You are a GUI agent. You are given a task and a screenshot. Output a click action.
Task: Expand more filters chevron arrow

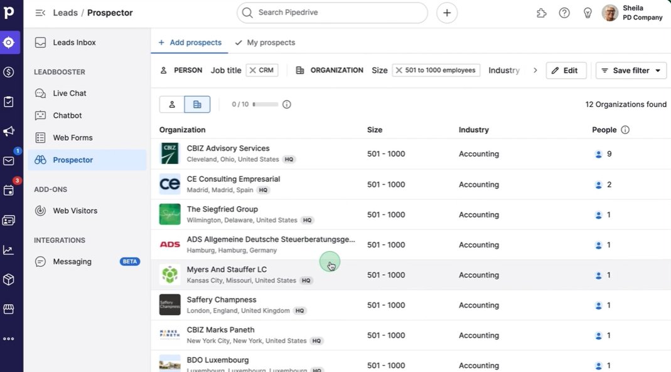point(535,71)
